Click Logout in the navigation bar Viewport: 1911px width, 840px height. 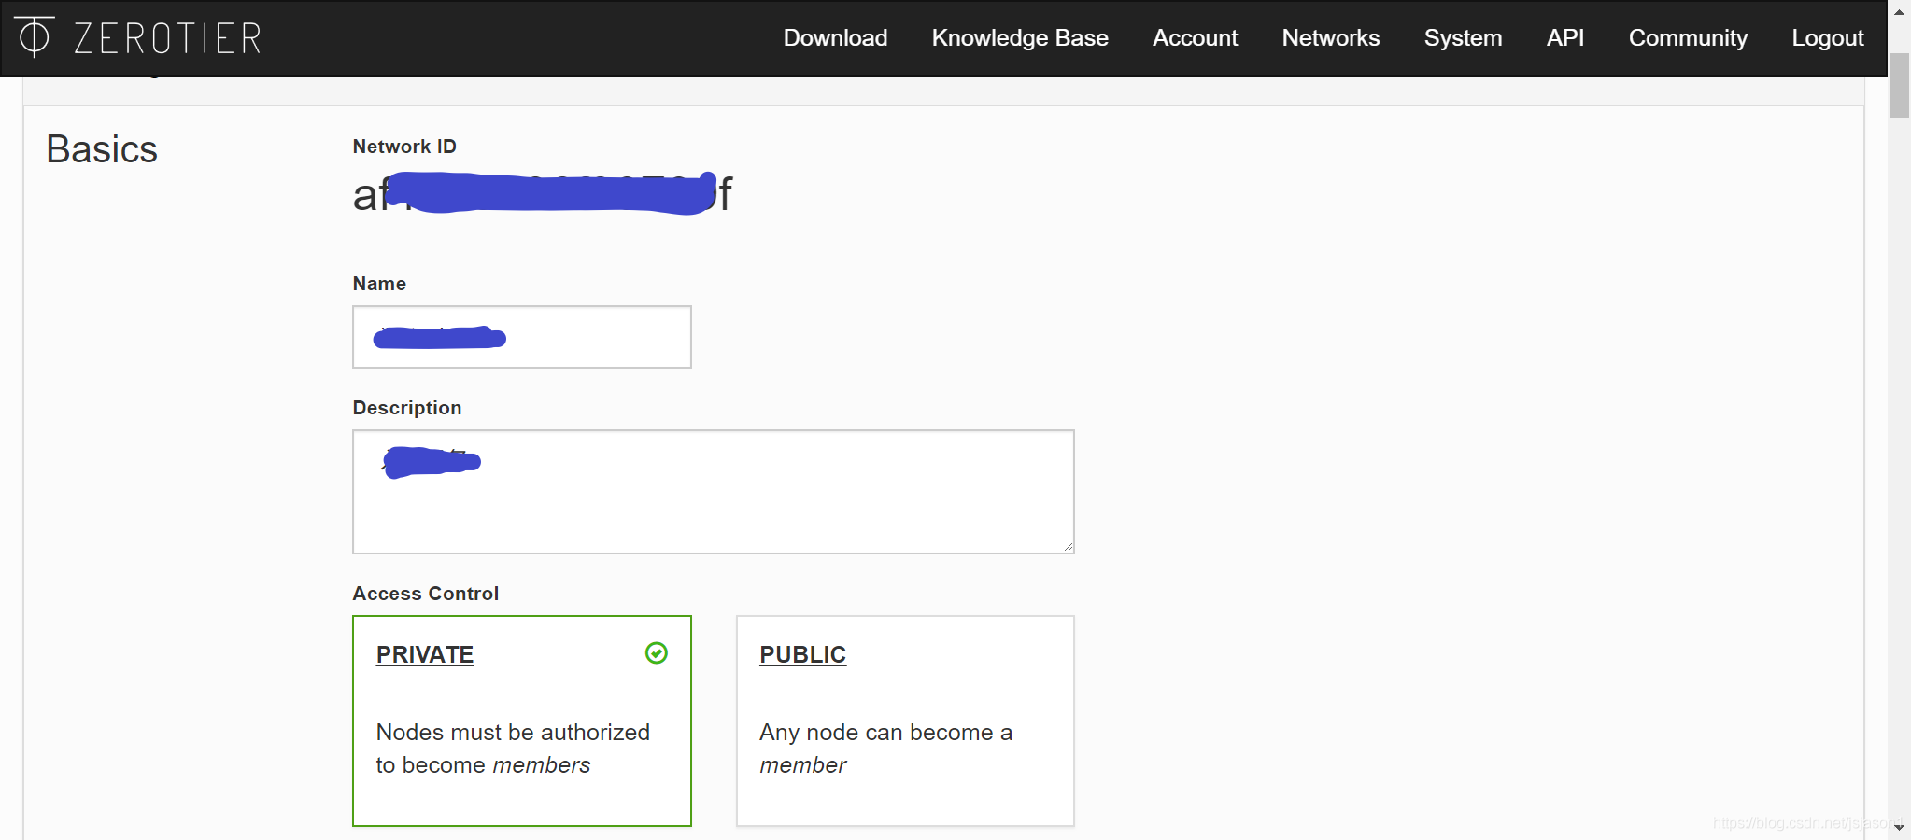pyautogui.click(x=1827, y=37)
